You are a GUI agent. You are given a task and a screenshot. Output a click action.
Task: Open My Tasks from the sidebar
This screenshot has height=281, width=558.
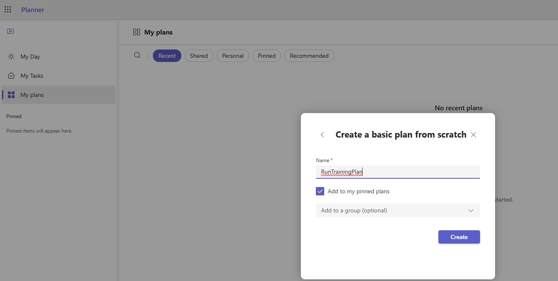coord(32,76)
